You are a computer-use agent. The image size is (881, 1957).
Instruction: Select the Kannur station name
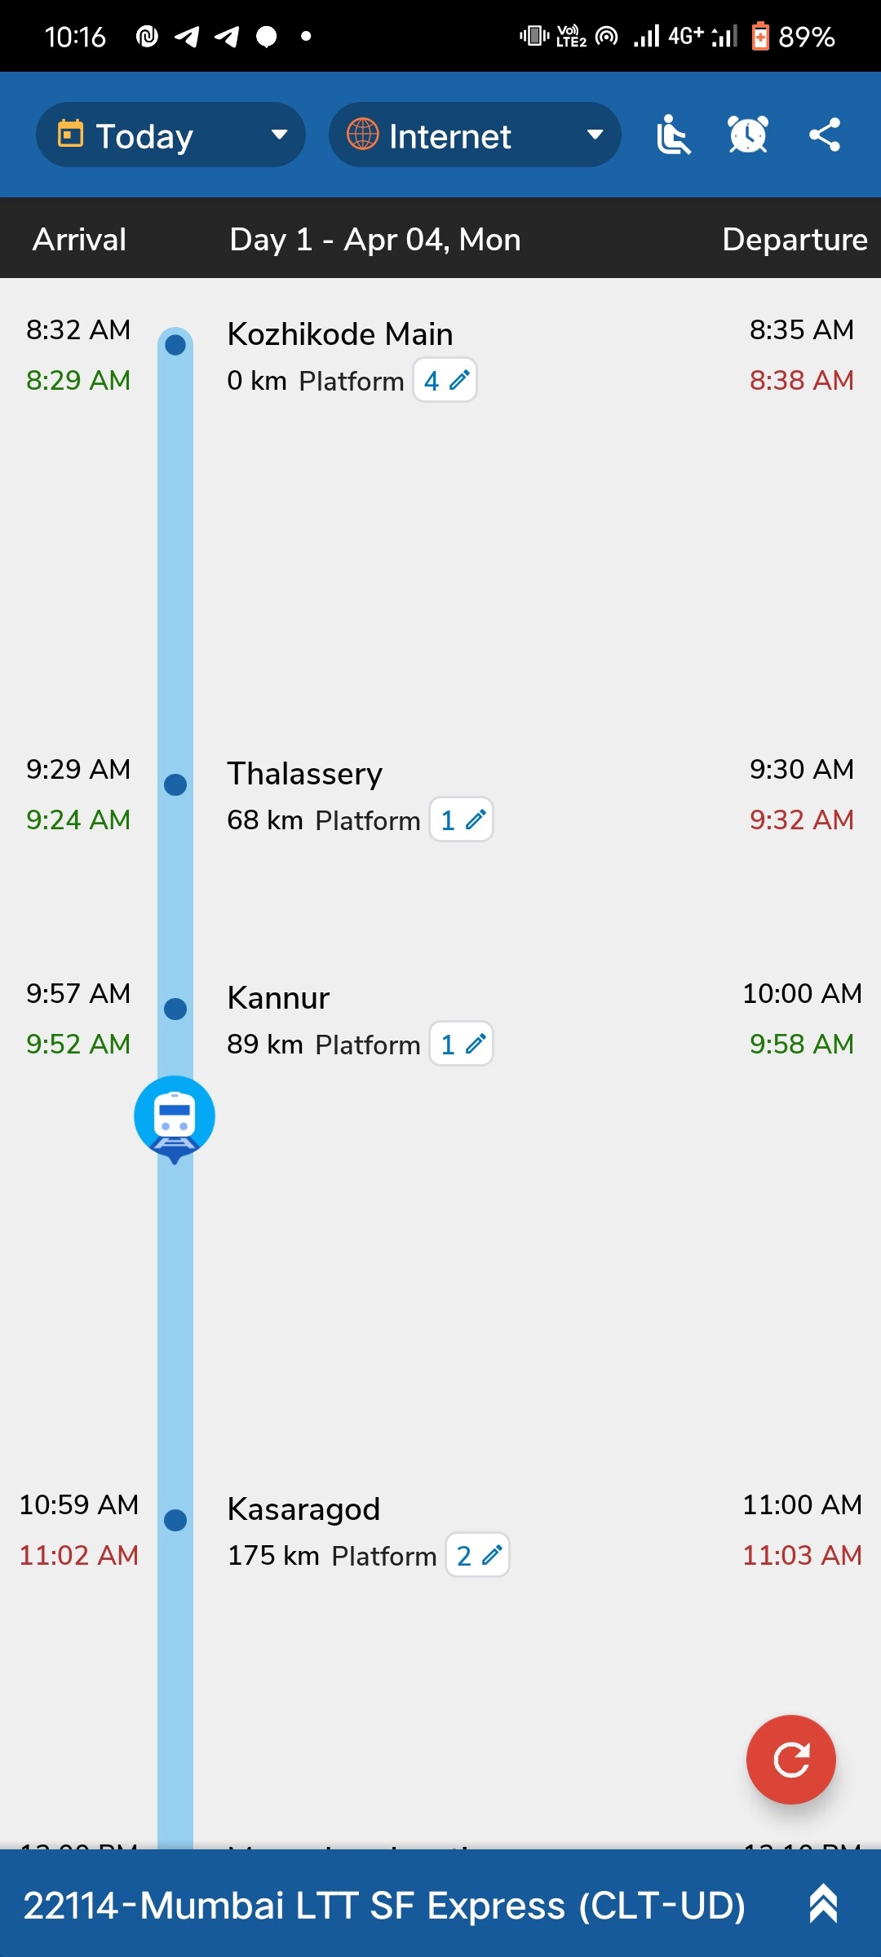pos(278,998)
